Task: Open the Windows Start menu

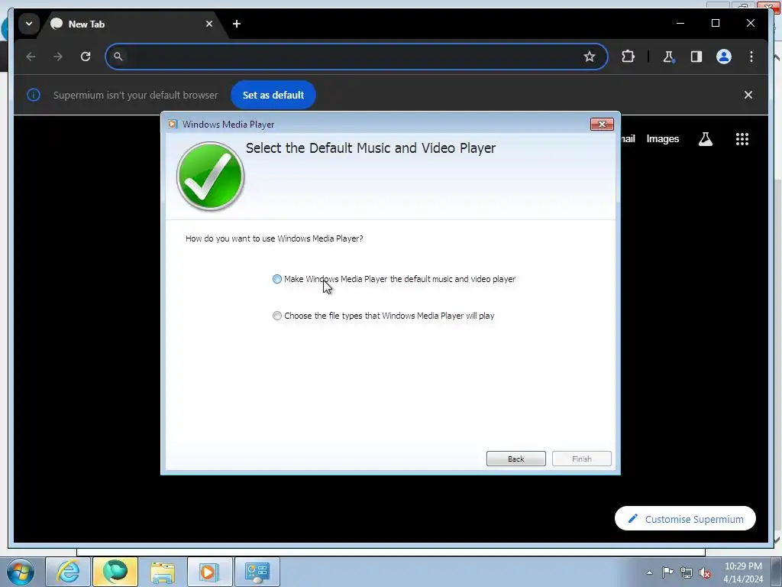Action: pyautogui.click(x=20, y=572)
